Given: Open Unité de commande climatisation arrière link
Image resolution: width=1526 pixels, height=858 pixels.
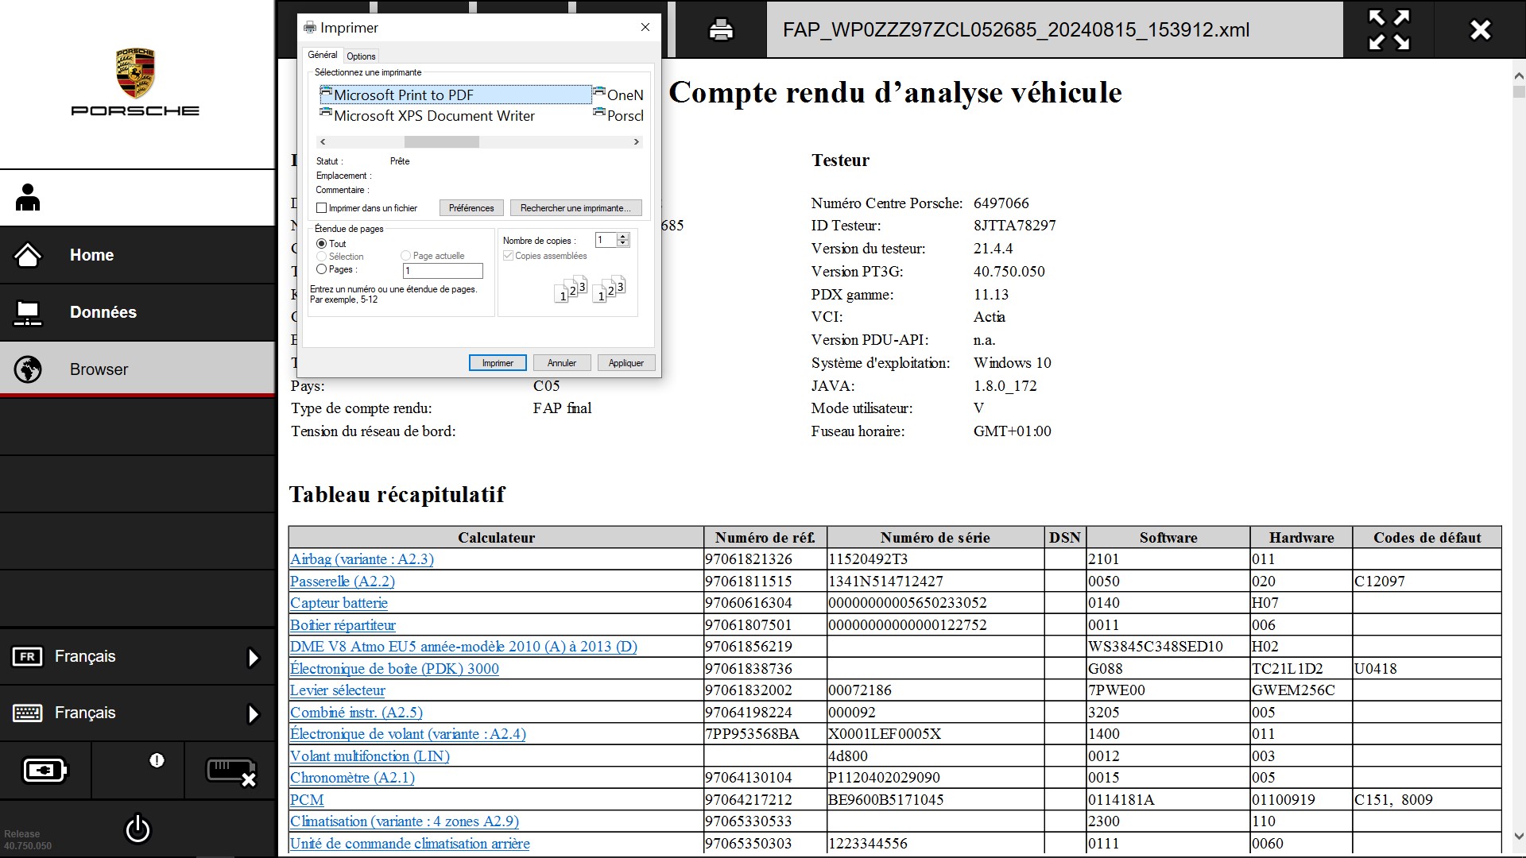Looking at the screenshot, I should pos(409,844).
